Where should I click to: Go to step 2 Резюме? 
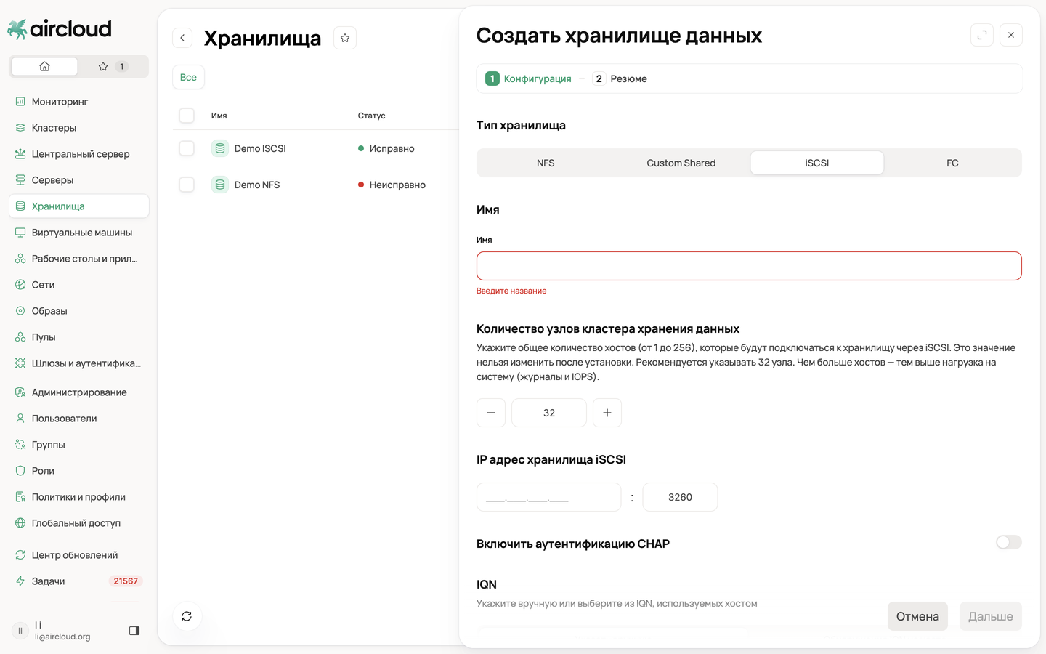coord(620,78)
